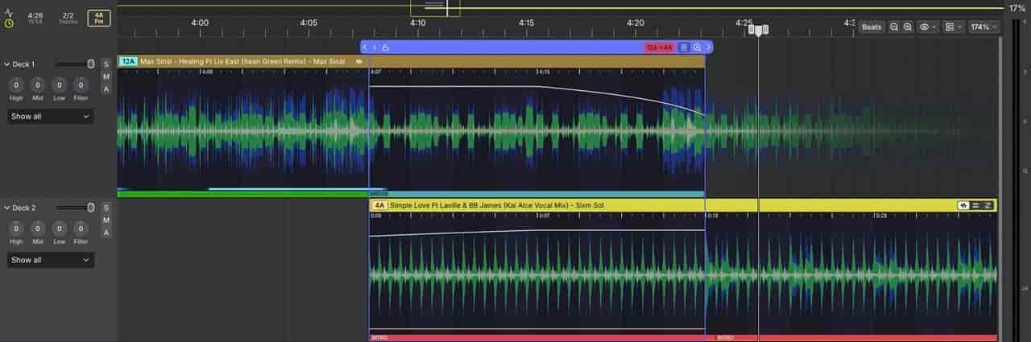Mute Deck 2 with the M button
Image resolution: width=1031 pixels, height=342 pixels.
point(106,220)
